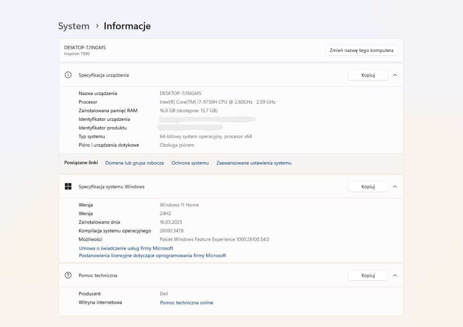Open Domena lub grupa robocza link
463x327 pixels.
[135, 163]
